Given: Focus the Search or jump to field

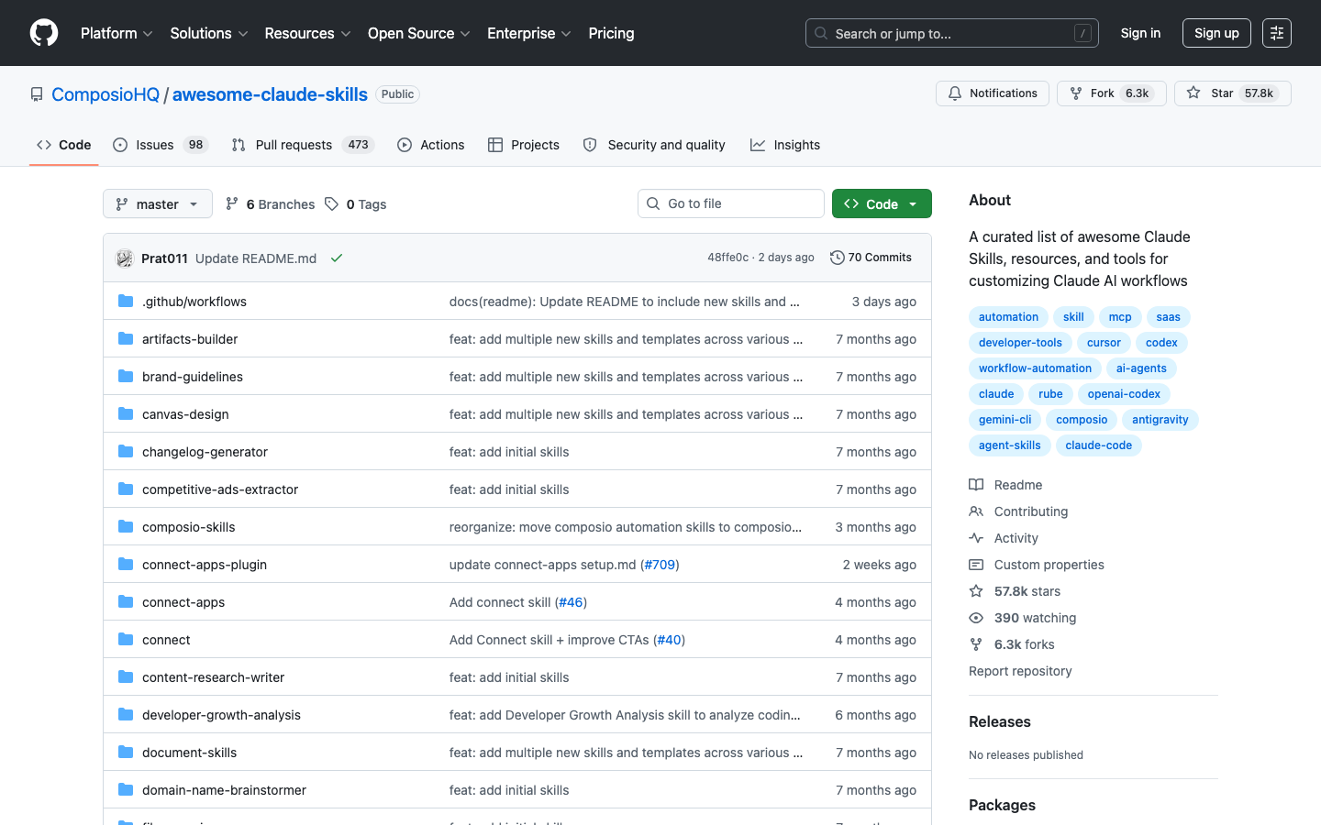Looking at the screenshot, I should coord(952,33).
